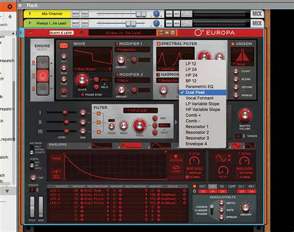This screenshot has height=232, width=294.
Task: Click the LFO delay knob
Action: pos(223,171)
